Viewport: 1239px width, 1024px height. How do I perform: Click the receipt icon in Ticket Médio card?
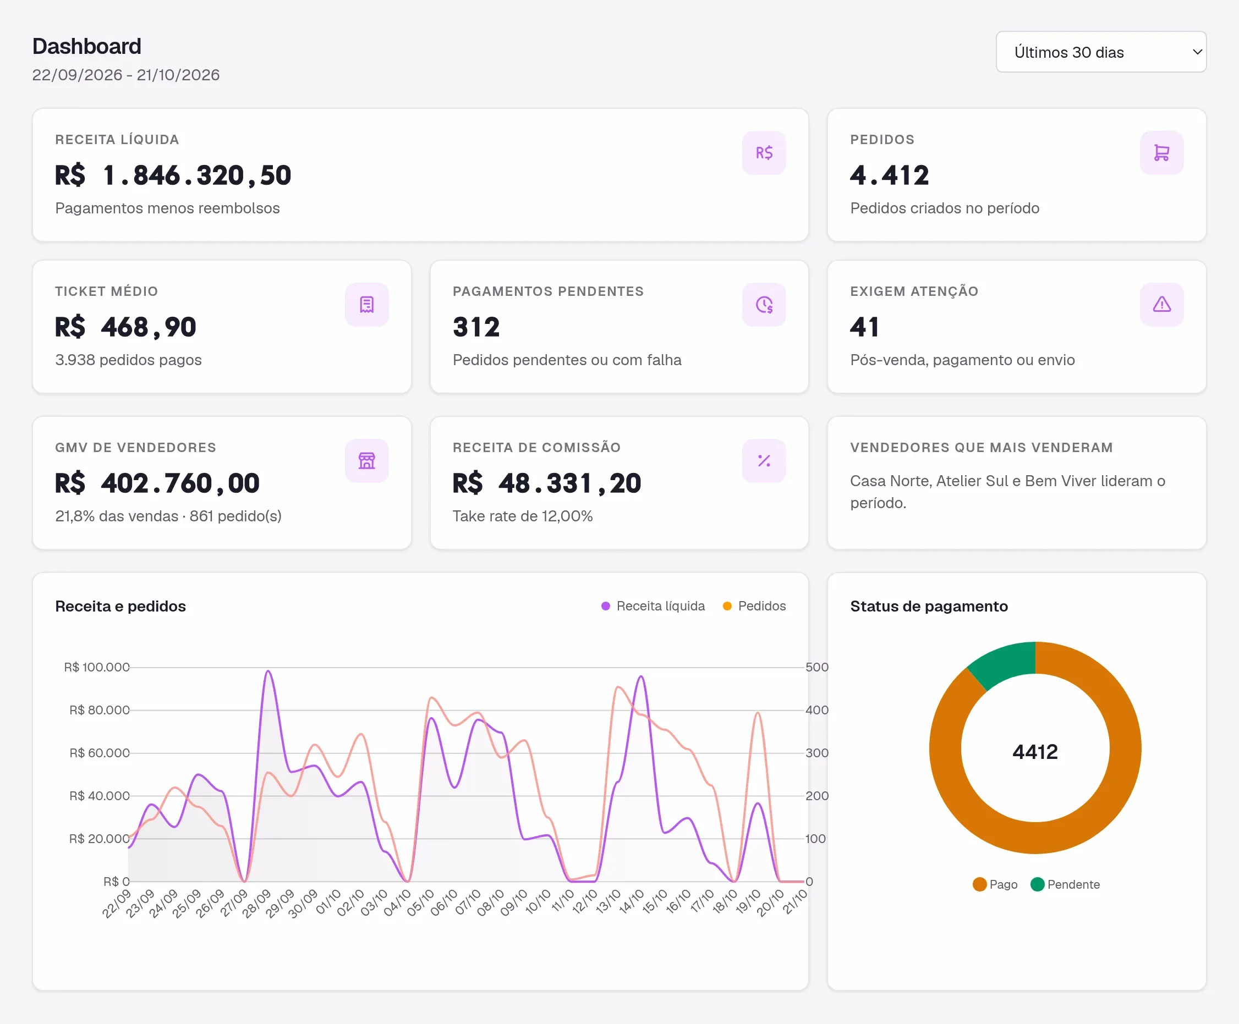366,304
